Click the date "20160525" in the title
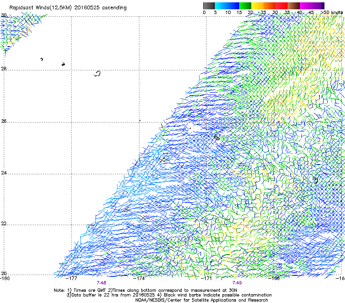 pyautogui.click(x=87, y=7)
